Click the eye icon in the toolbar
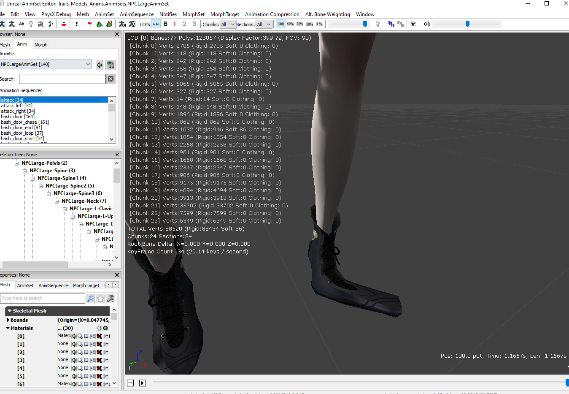Image resolution: width=569 pixels, height=394 pixels. [x=413, y=24]
